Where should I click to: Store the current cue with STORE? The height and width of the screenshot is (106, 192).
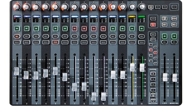[x=174, y=19]
